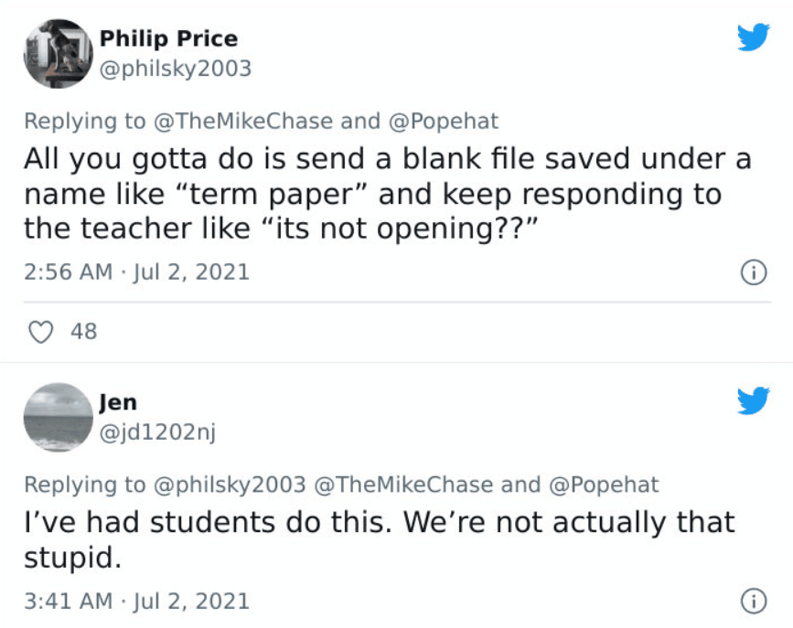Open @Popehat mention in Jen's reply line
This screenshot has width=793, height=628.
[x=603, y=484]
